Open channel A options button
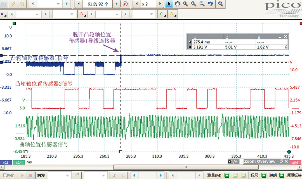This screenshot has width=302, height=179. point(3,14)
